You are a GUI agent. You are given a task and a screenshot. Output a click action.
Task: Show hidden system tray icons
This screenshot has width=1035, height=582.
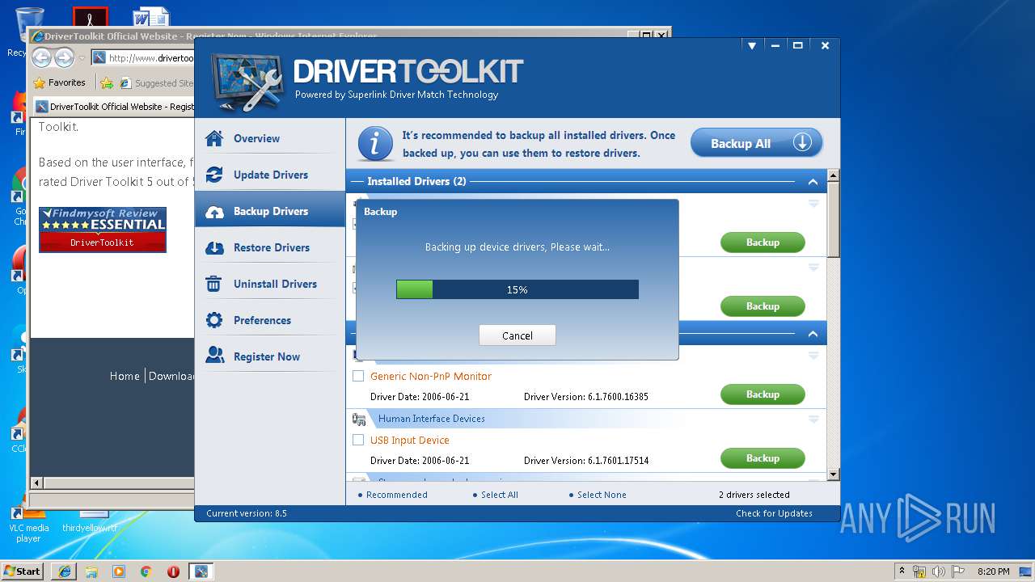pyautogui.click(x=902, y=571)
